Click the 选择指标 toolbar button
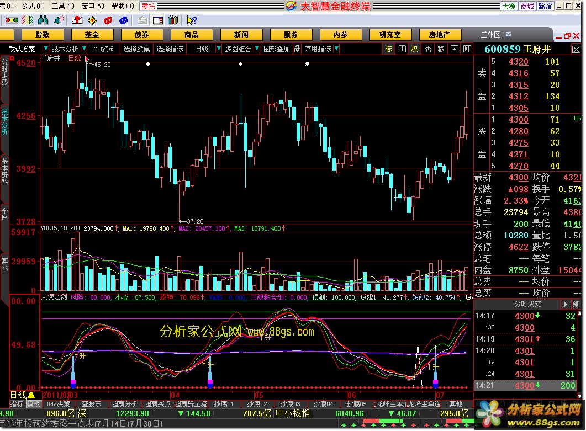This screenshot has width=586, height=431. coord(170,49)
